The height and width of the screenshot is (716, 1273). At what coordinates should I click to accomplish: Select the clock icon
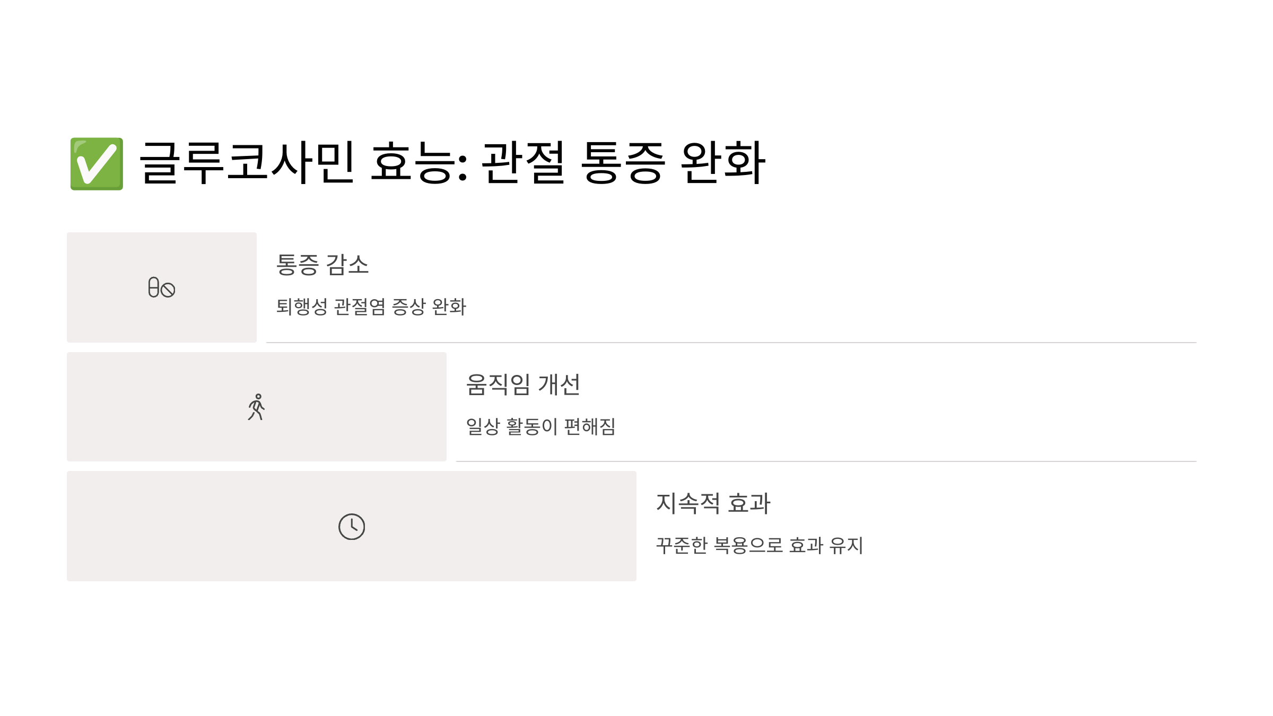click(x=352, y=527)
